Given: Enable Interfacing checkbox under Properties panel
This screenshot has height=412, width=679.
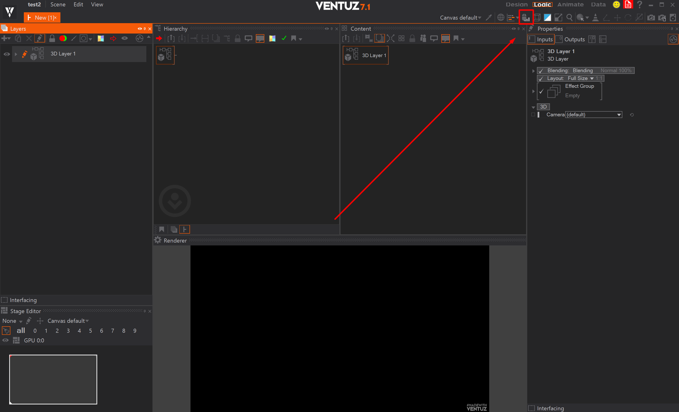Looking at the screenshot, I should pyautogui.click(x=531, y=408).
